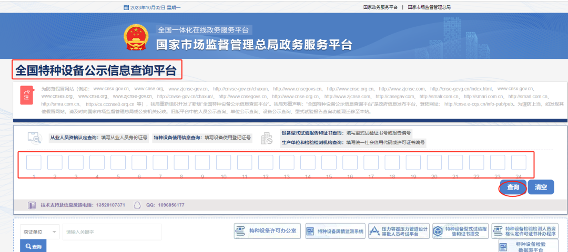Open the 特种设备许可办公室 link
Viewport: 568px width, 252px height.
[267, 231]
